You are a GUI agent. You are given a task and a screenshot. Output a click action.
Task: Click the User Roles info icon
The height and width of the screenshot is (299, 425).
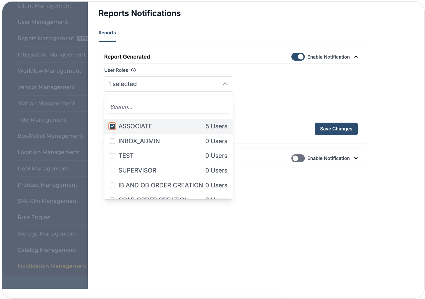(x=133, y=70)
